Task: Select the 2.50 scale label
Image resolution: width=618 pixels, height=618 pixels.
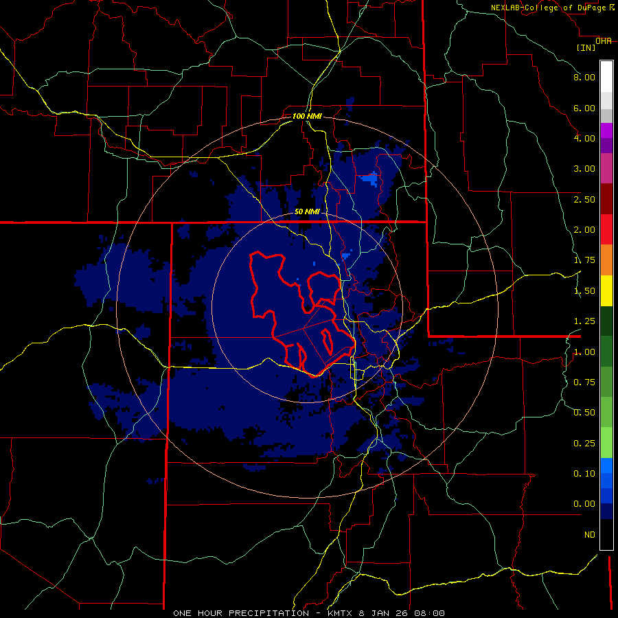Action: (x=584, y=199)
